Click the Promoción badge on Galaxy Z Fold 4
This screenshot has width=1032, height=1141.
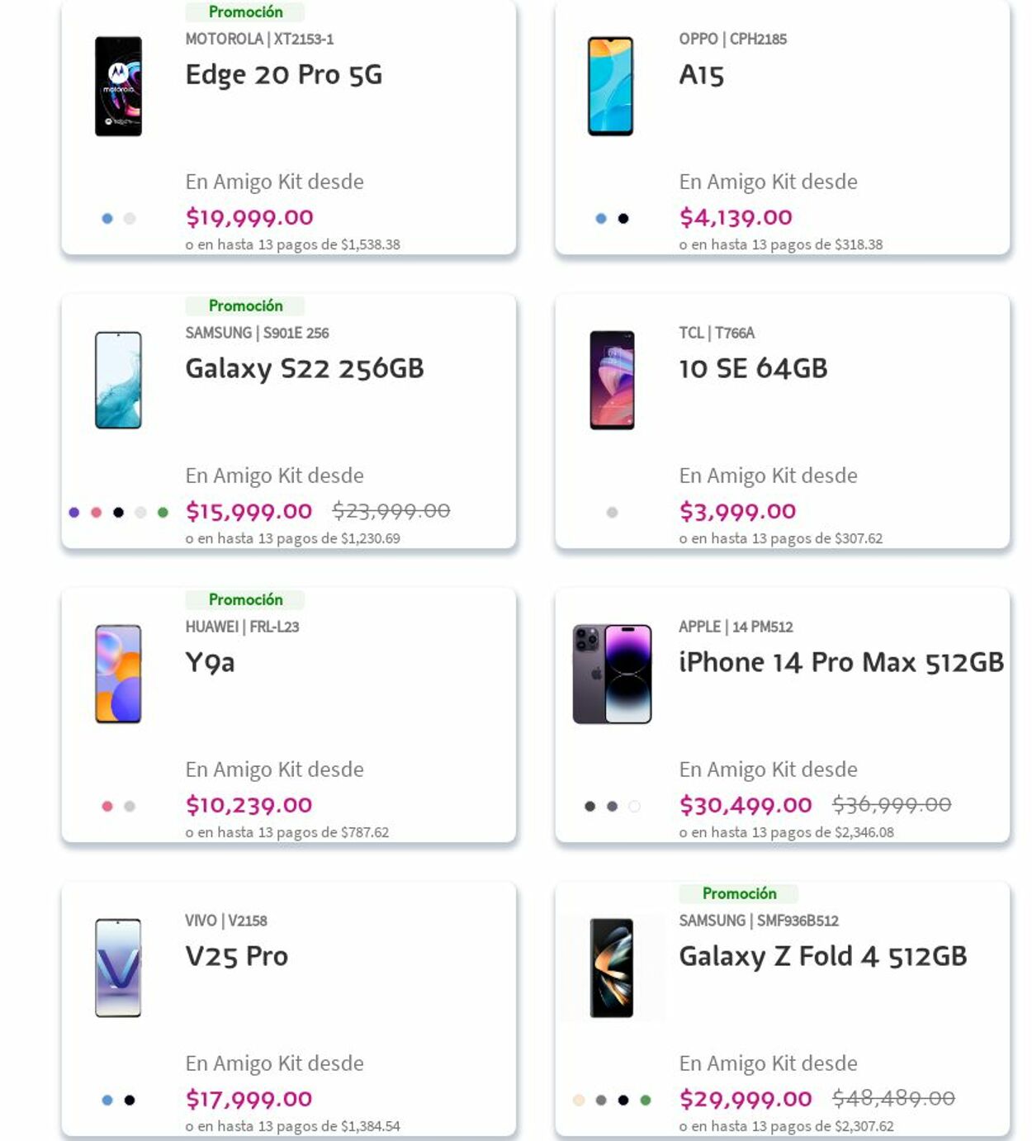(739, 893)
